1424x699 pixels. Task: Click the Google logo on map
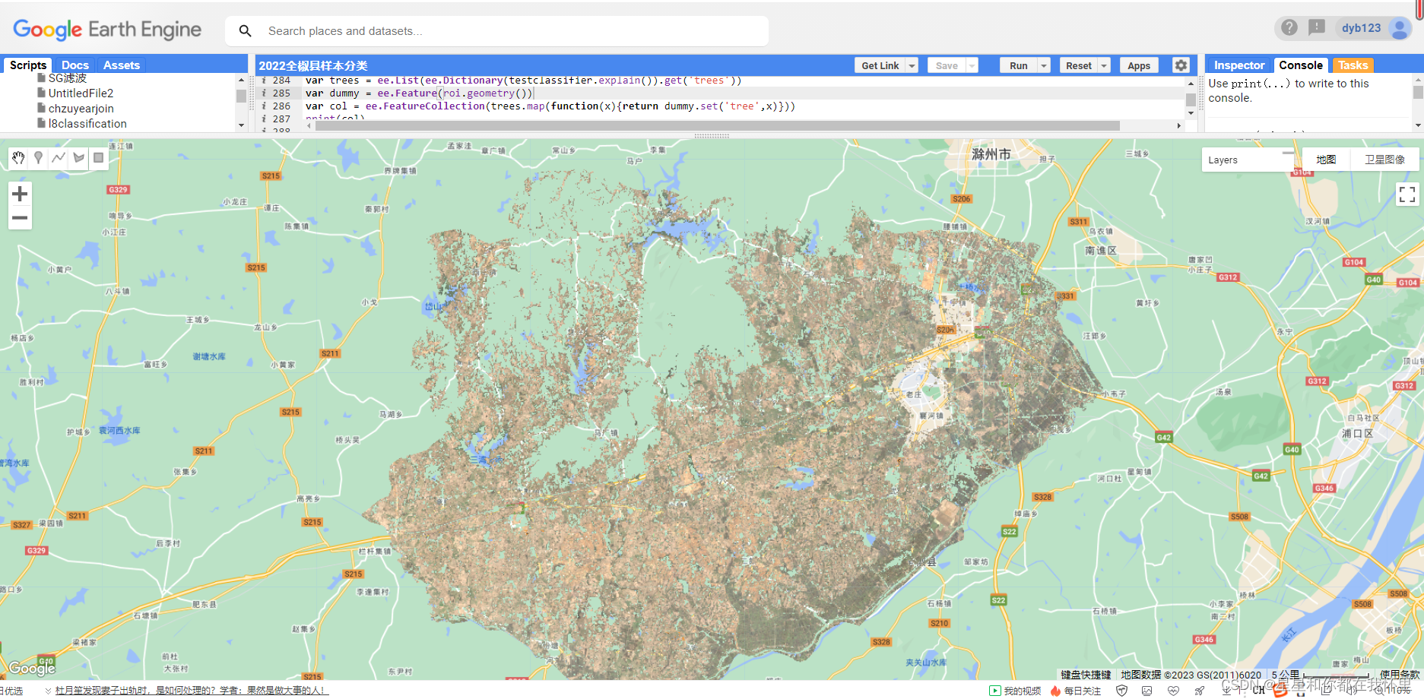[x=32, y=668]
